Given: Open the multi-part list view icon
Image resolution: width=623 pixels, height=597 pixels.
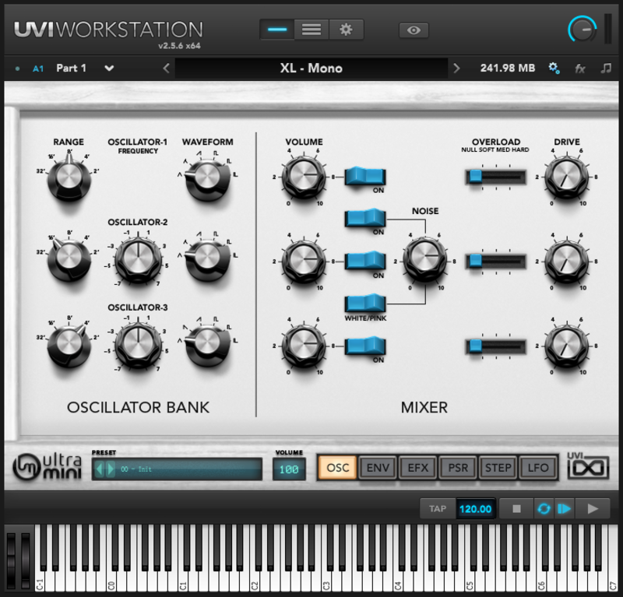Looking at the screenshot, I should coord(311,30).
